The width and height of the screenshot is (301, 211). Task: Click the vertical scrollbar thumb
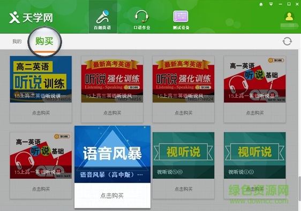299,188
